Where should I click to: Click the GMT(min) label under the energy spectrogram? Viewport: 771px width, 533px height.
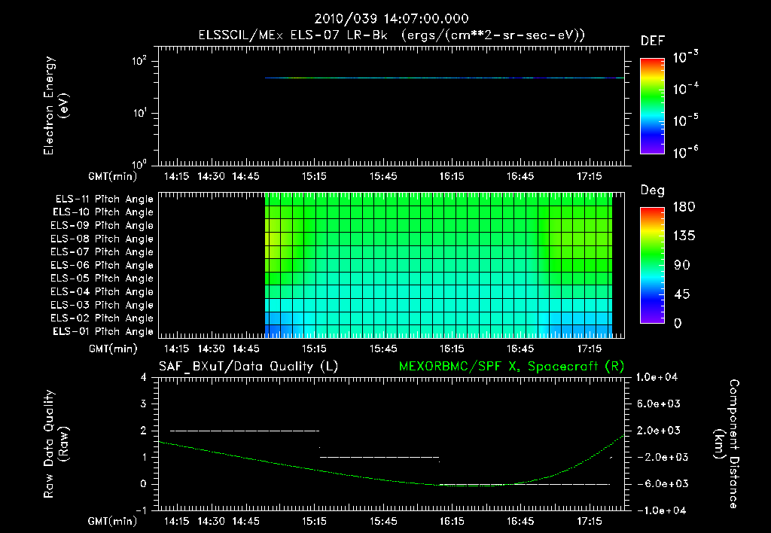click(x=113, y=176)
